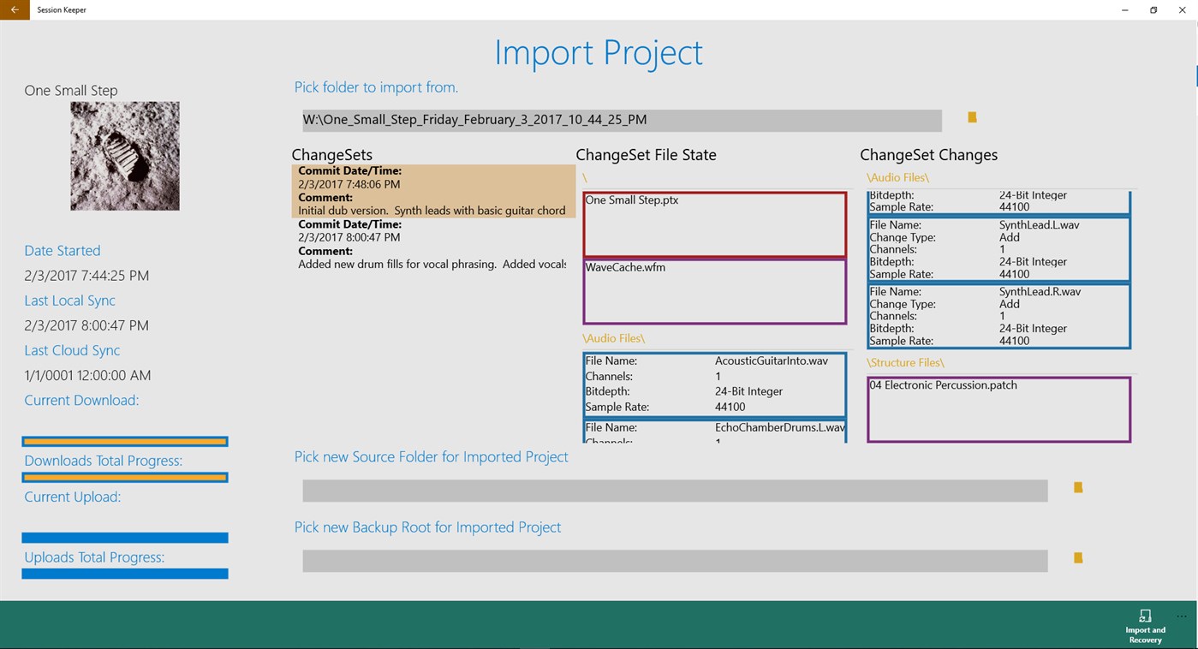This screenshot has width=1198, height=649.
Task: Select the One Small Step.ptx file box
Action: [715, 224]
